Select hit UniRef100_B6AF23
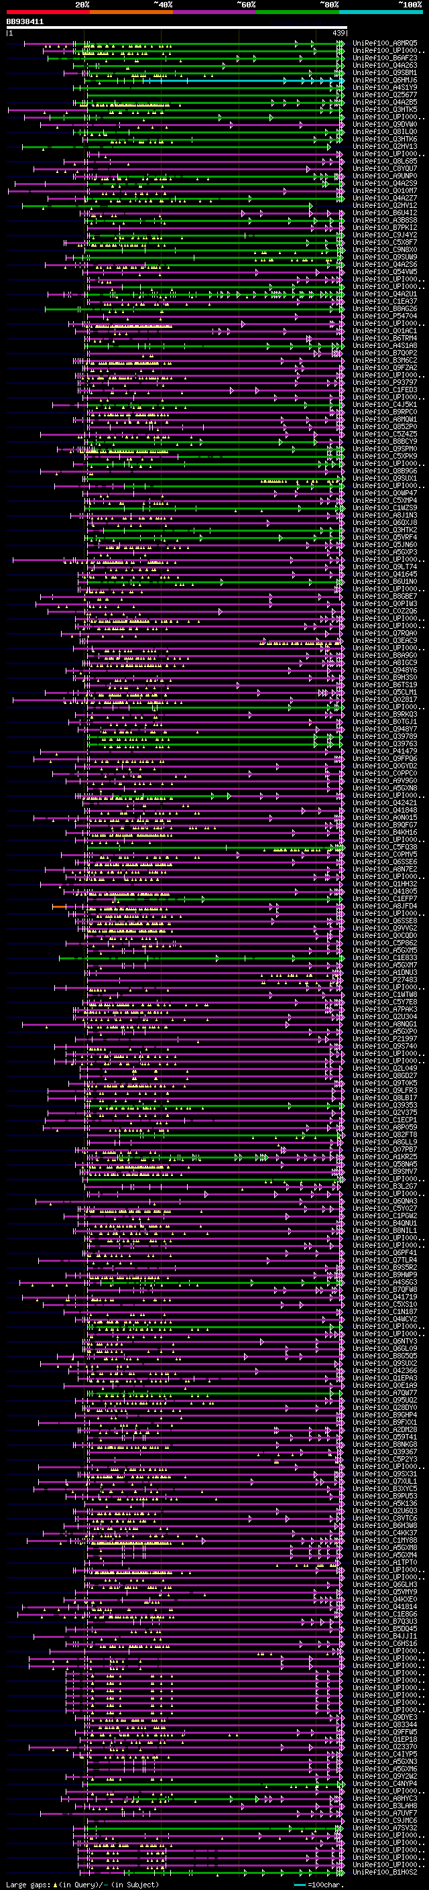429x1890 pixels. pos(385,58)
